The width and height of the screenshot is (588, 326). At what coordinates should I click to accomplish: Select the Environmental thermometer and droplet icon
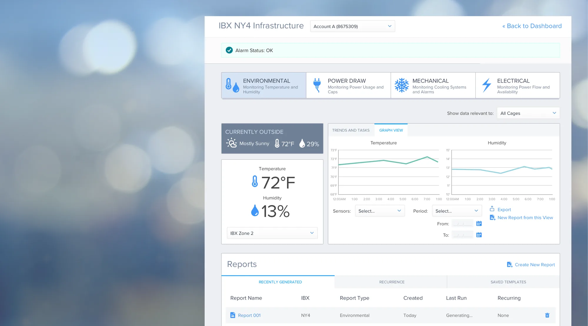pyautogui.click(x=232, y=85)
